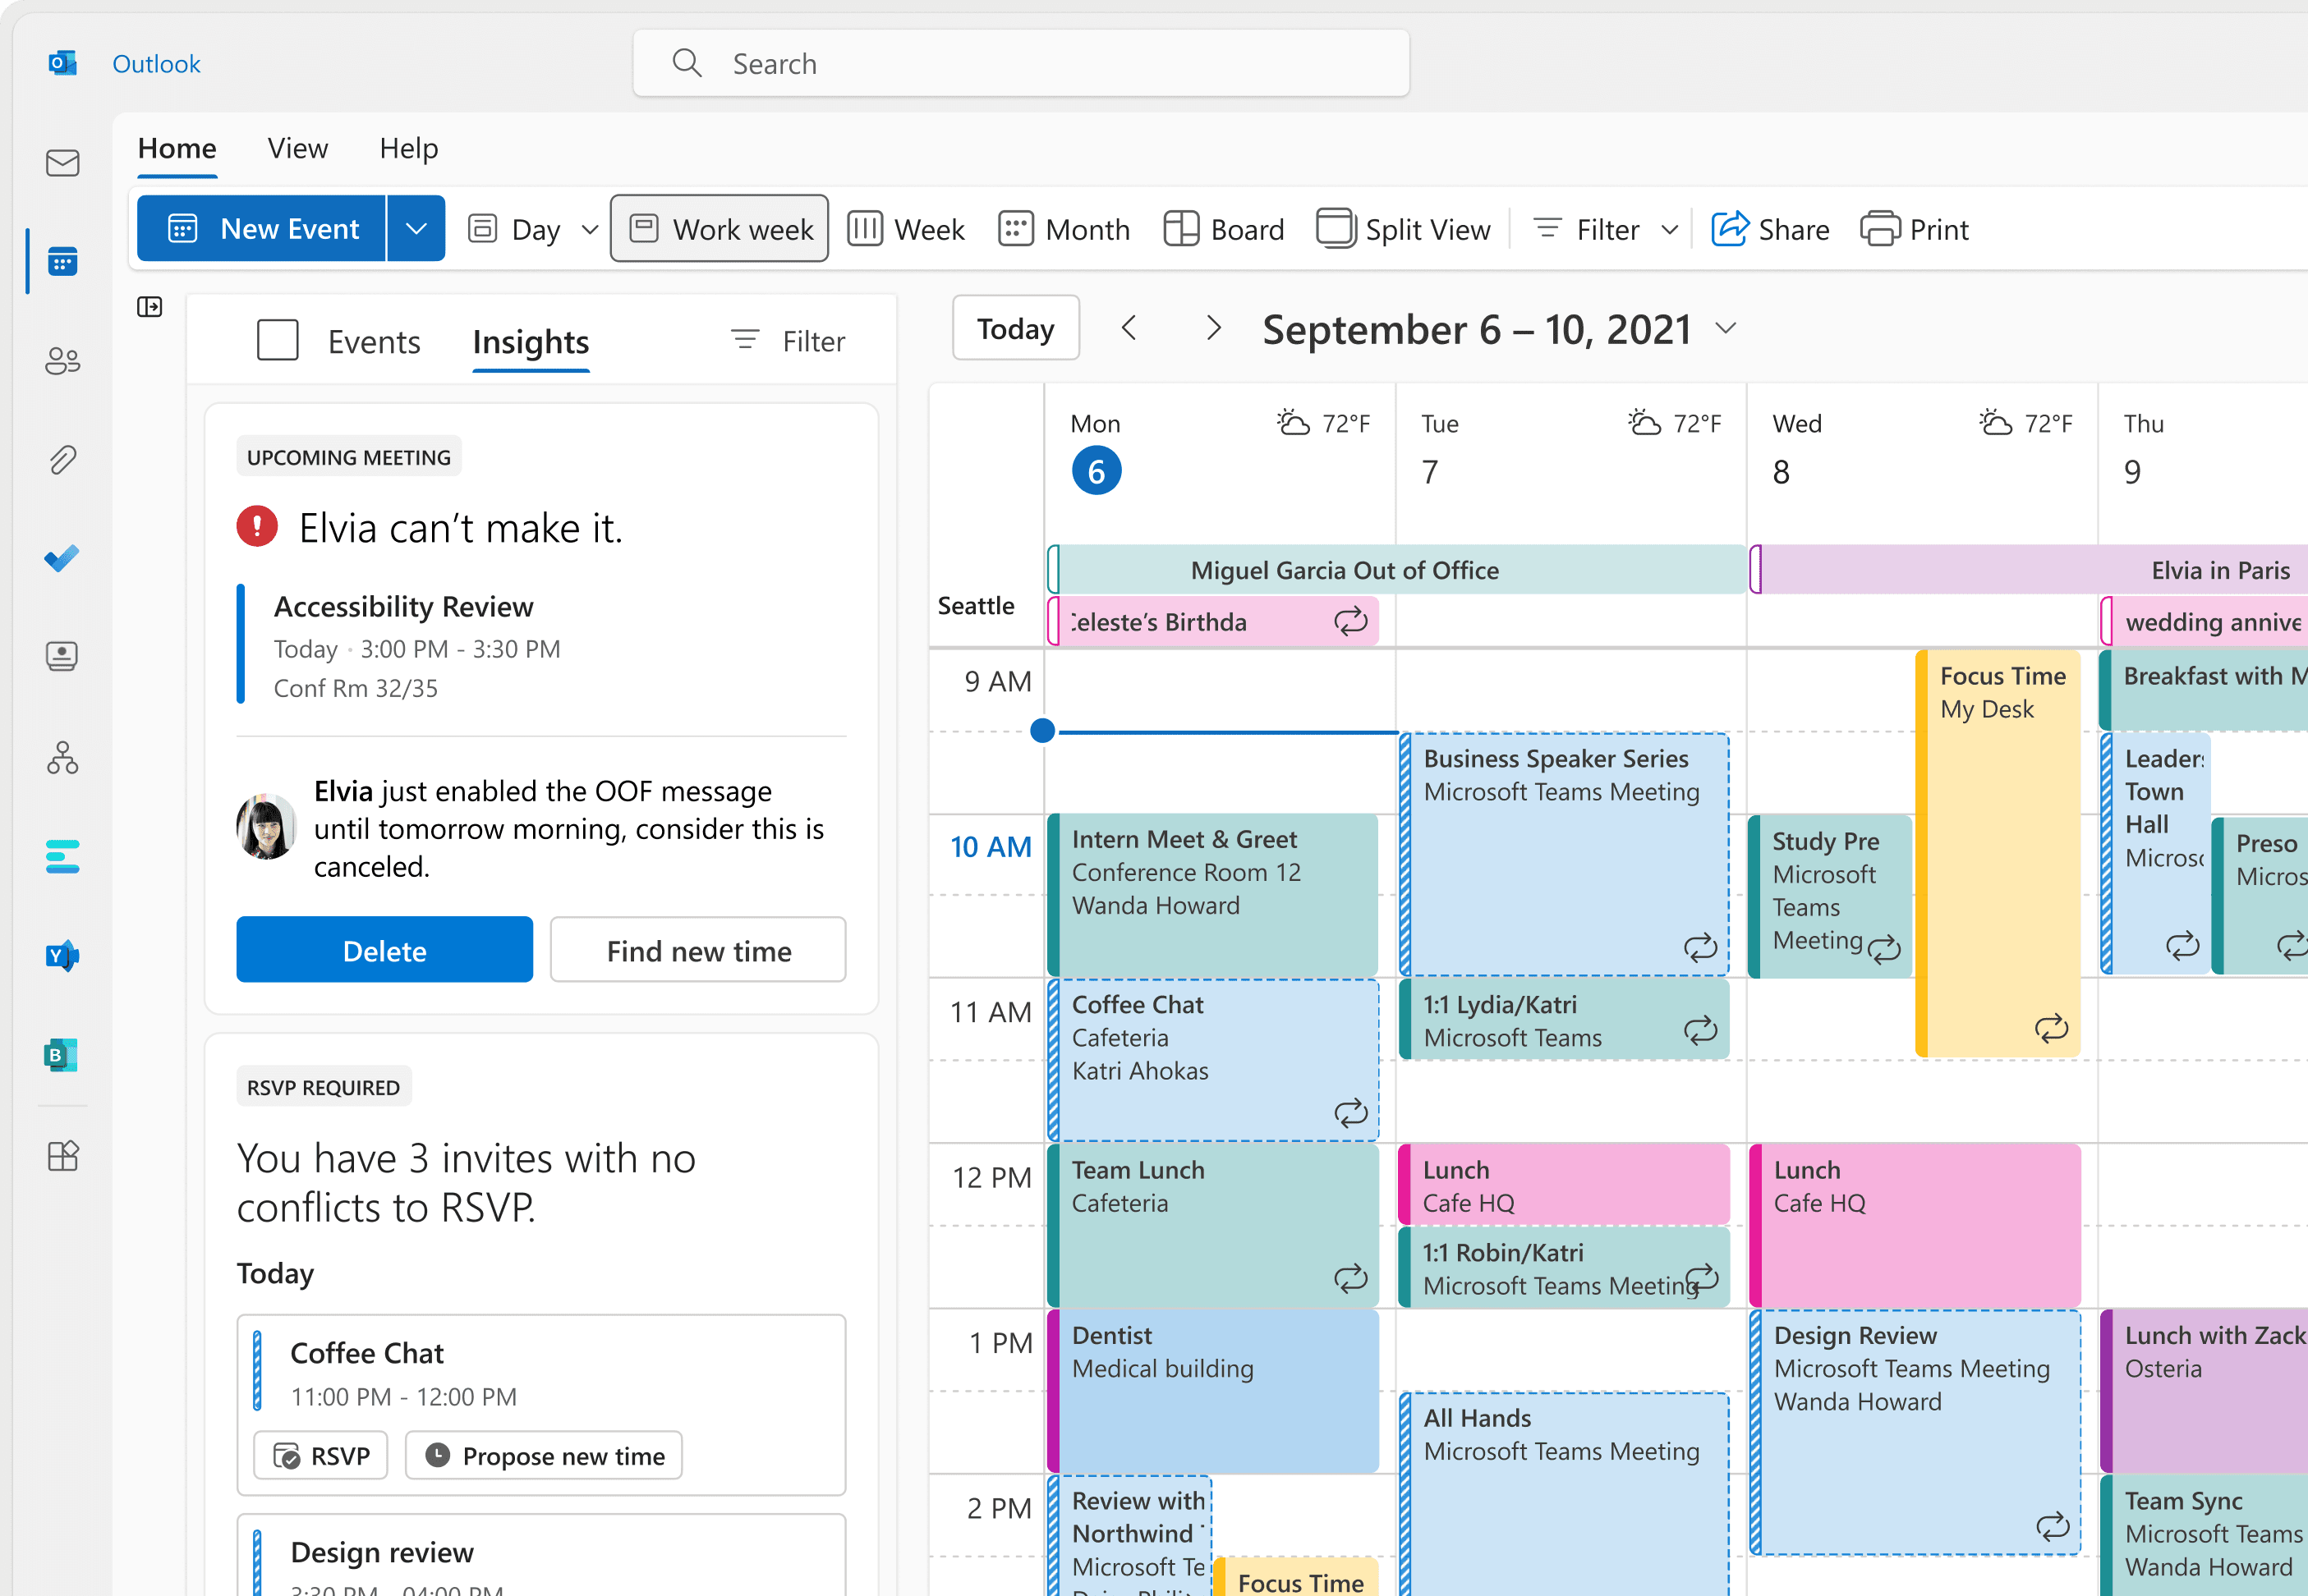The height and width of the screenshot is (1596, 2308).
Task: Click recurrence icon on Celeste's Birthday
Action: tap(1350, 622)
